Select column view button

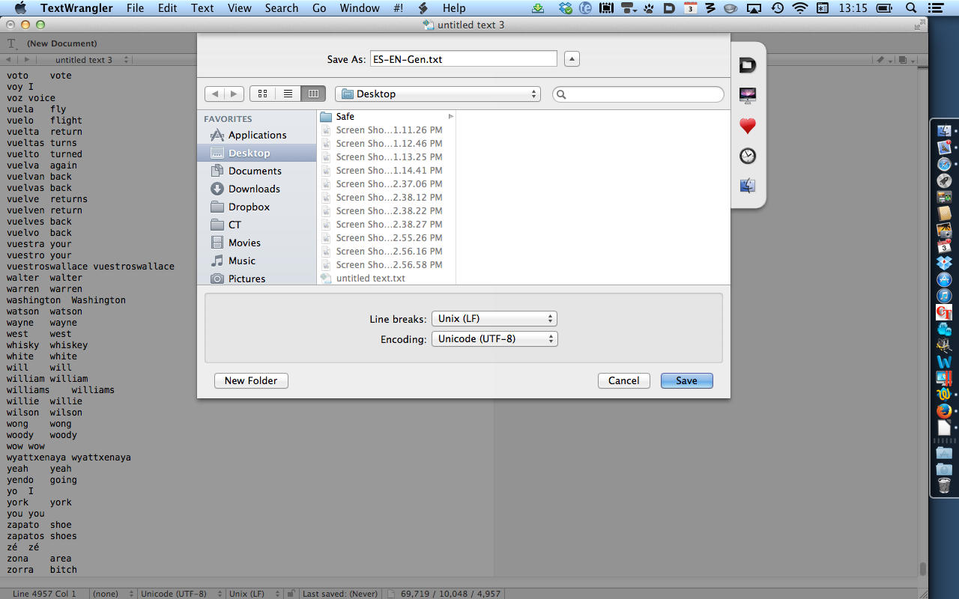click(x=313, y=94)
